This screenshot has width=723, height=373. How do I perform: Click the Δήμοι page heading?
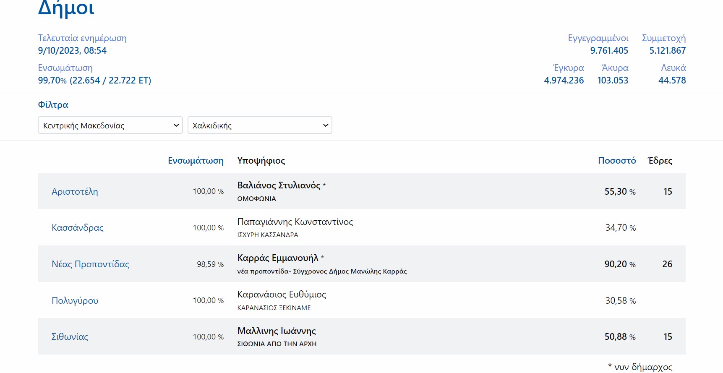coord(66,8)
